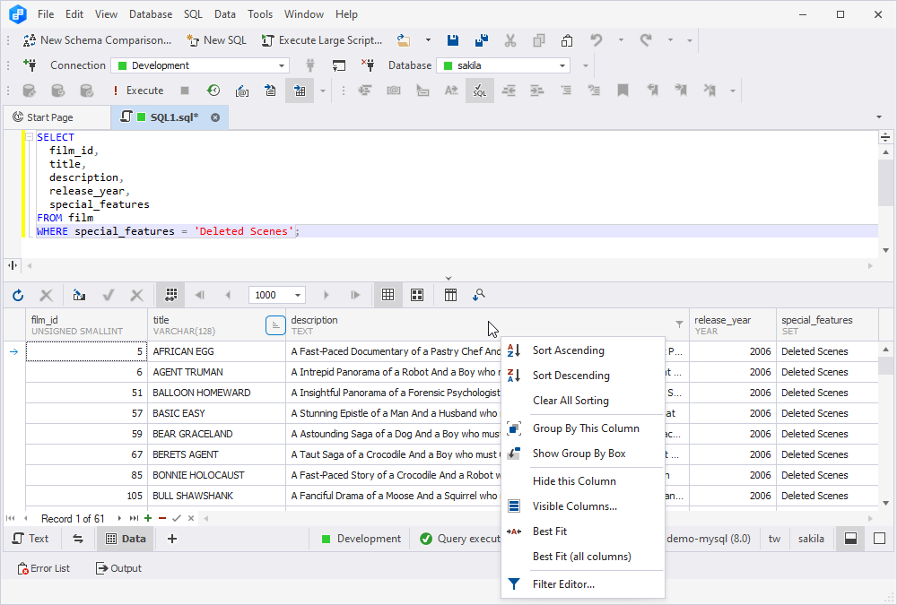Click the increase indent icon
The height and width of the screenshot is (605, 897).
tap(537, 91)
